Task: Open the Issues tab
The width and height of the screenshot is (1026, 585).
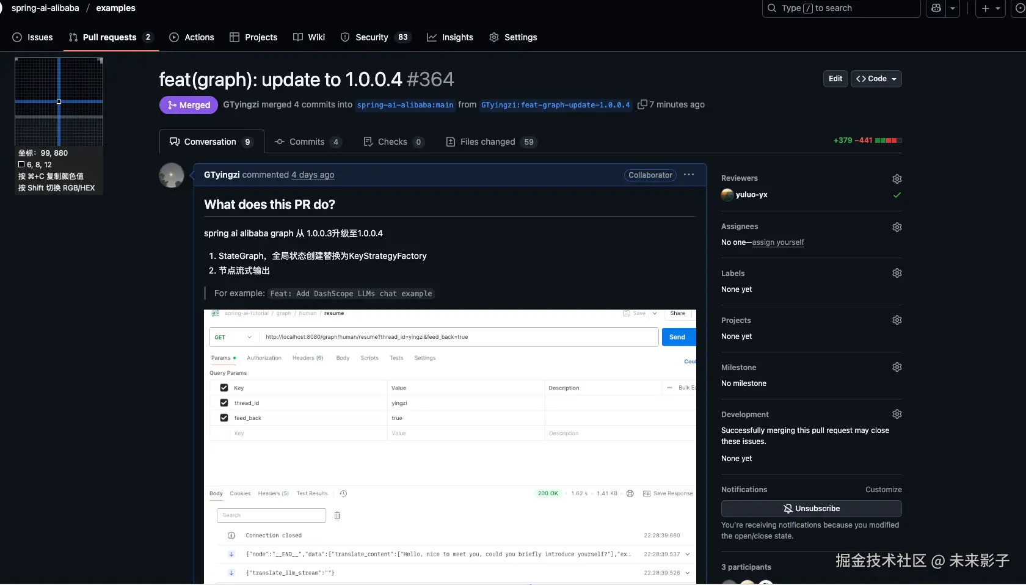Action: pos(32,37)
